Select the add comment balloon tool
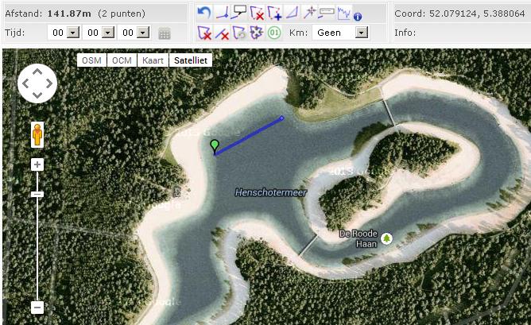 point(239,12)
